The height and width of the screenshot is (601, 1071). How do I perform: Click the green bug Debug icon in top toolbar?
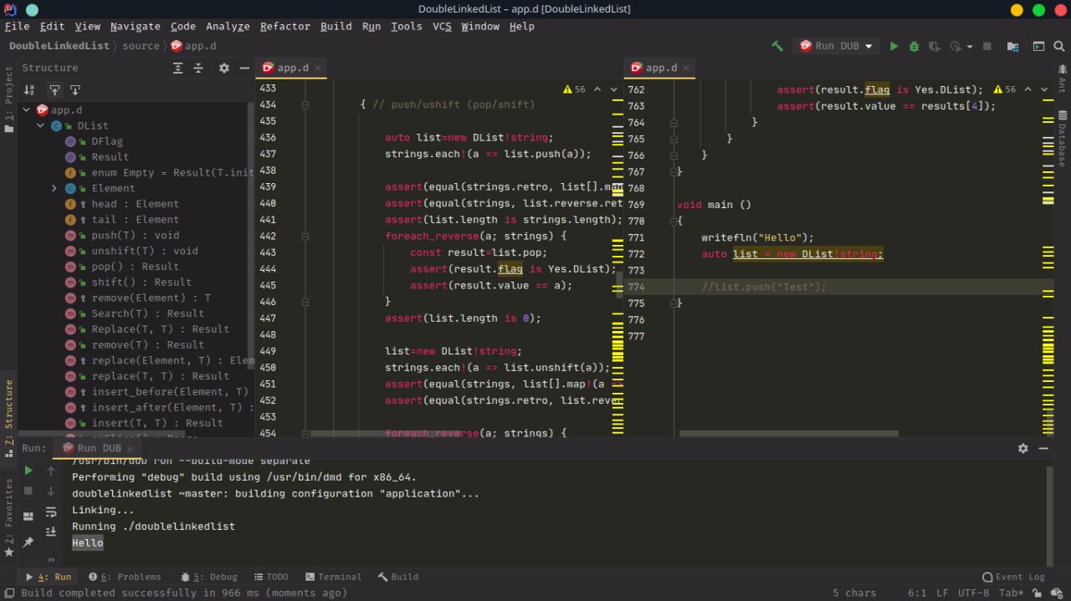point(914,47)
